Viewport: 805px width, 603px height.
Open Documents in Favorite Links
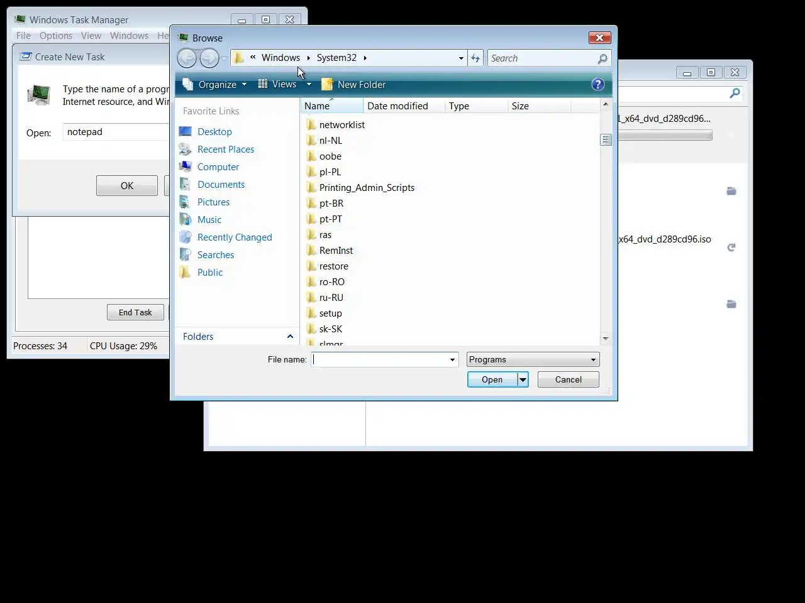click(221, 185)
